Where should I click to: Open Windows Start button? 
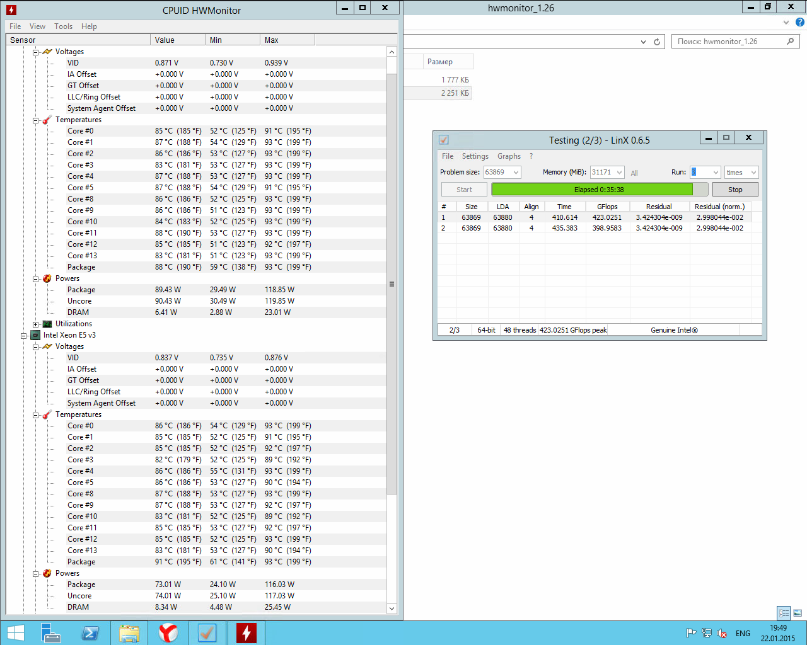coord(16,633)
